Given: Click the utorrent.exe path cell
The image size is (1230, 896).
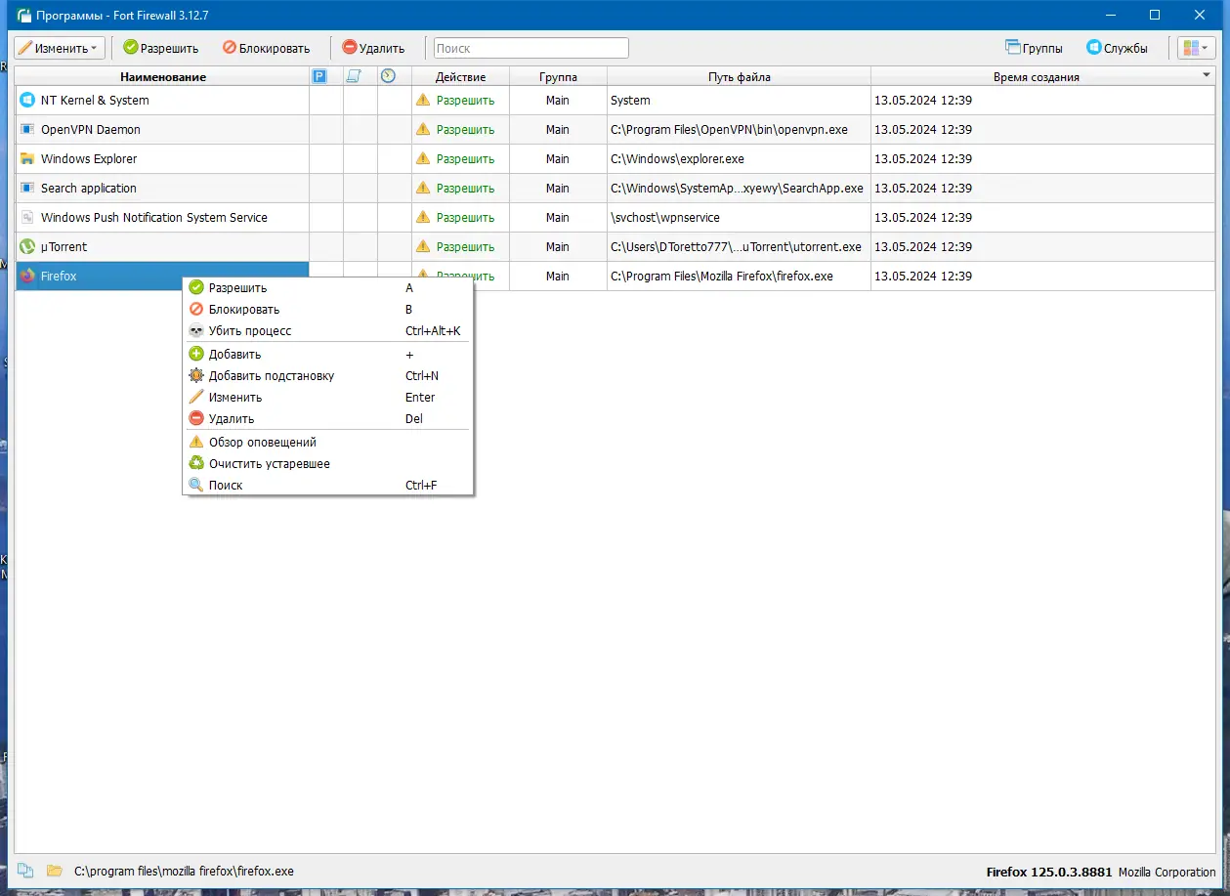Looking at the screenshot, I should [739, 246].
